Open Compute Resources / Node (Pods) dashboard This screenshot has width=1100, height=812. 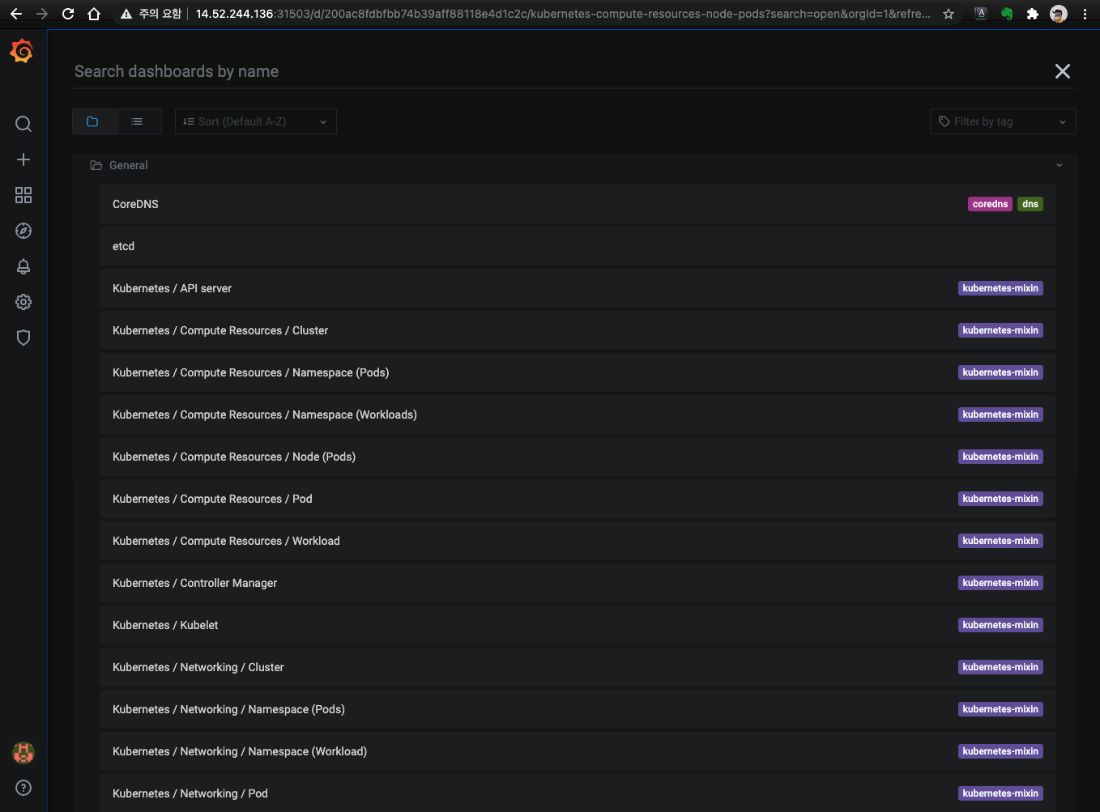tap(578, 457)
